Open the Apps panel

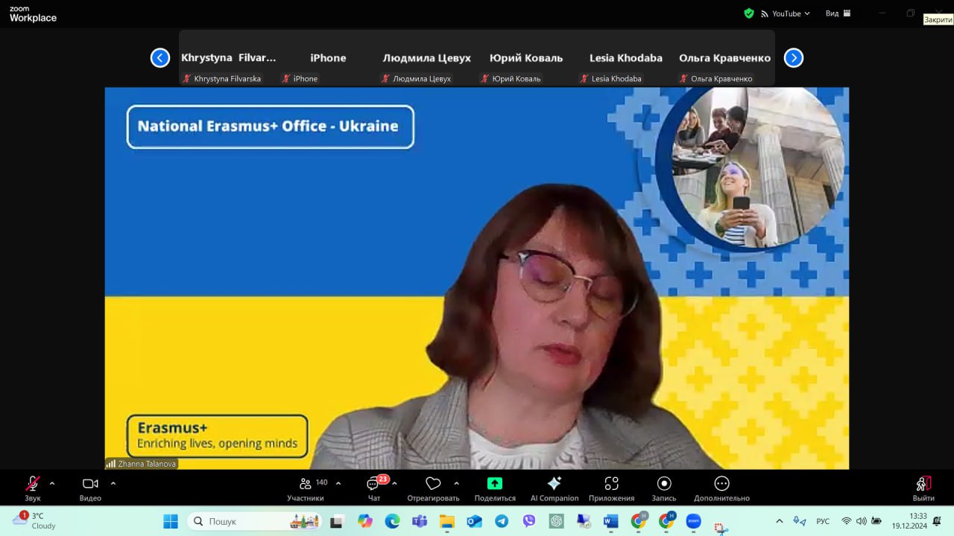pyautogui.click(x=611, y=484)
